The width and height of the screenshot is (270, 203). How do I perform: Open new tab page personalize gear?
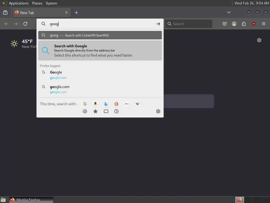259,40
